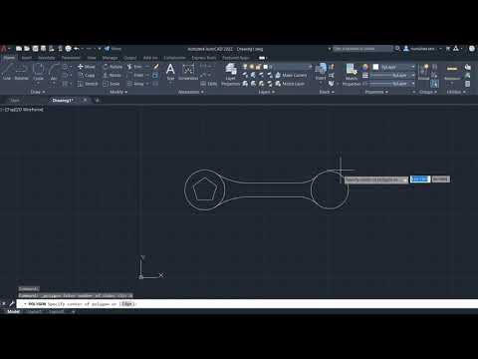
Task: Expand the Draw panel
Action: (38, 92)
